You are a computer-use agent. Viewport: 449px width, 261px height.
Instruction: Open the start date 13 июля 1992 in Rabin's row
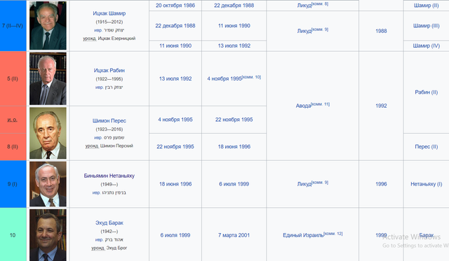point(175,78)
